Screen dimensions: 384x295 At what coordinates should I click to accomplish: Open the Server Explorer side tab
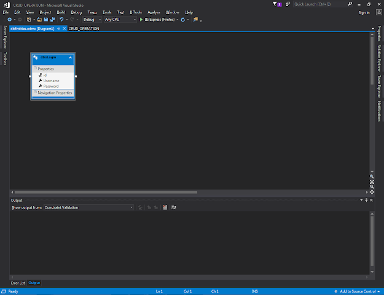point(5,37)
